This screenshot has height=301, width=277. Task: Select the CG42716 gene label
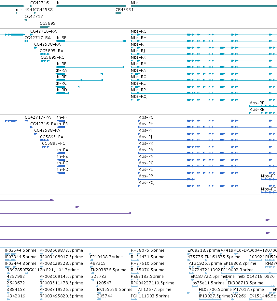click(x=39, y=3)
